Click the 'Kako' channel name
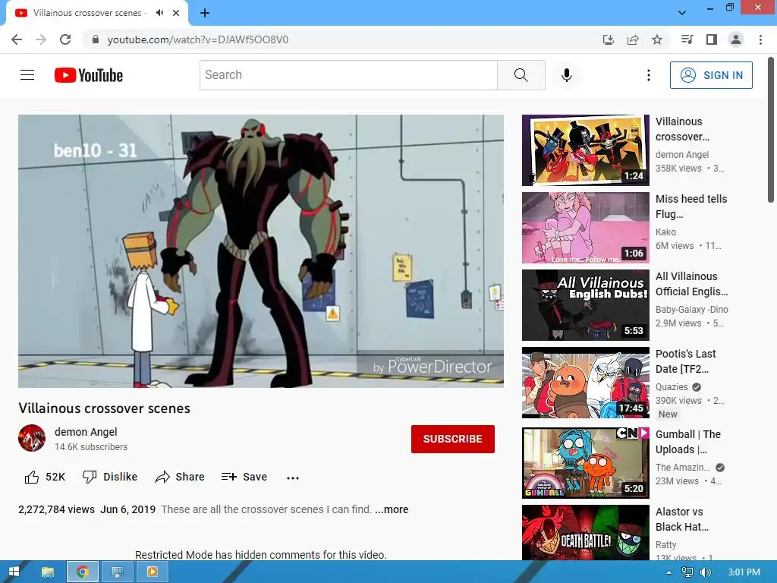Screen dimensions: 777x583 (x=665, y=232)
